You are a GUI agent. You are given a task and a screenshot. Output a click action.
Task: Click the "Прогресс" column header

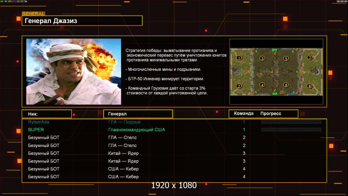pyautogui.click(x=271, y=113)
